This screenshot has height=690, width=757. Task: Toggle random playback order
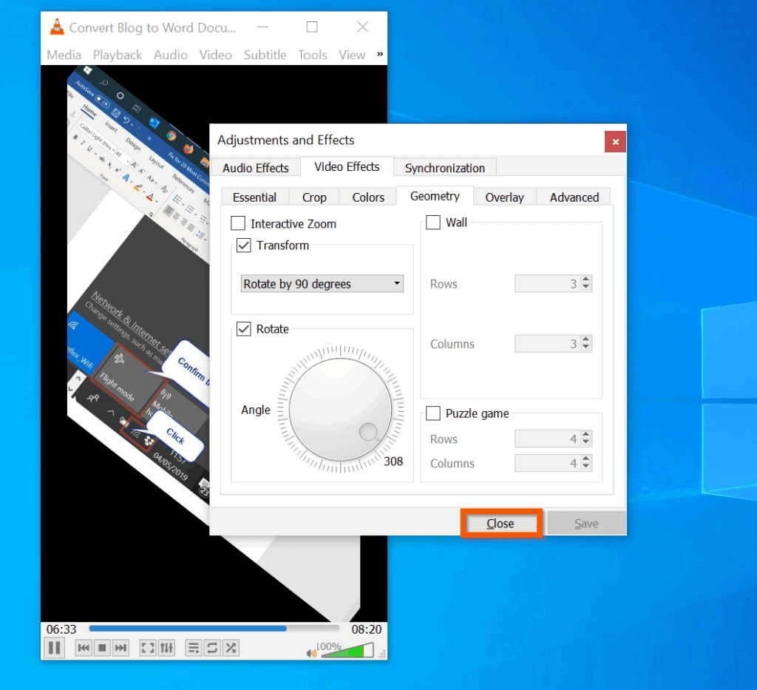coord(230,647)
